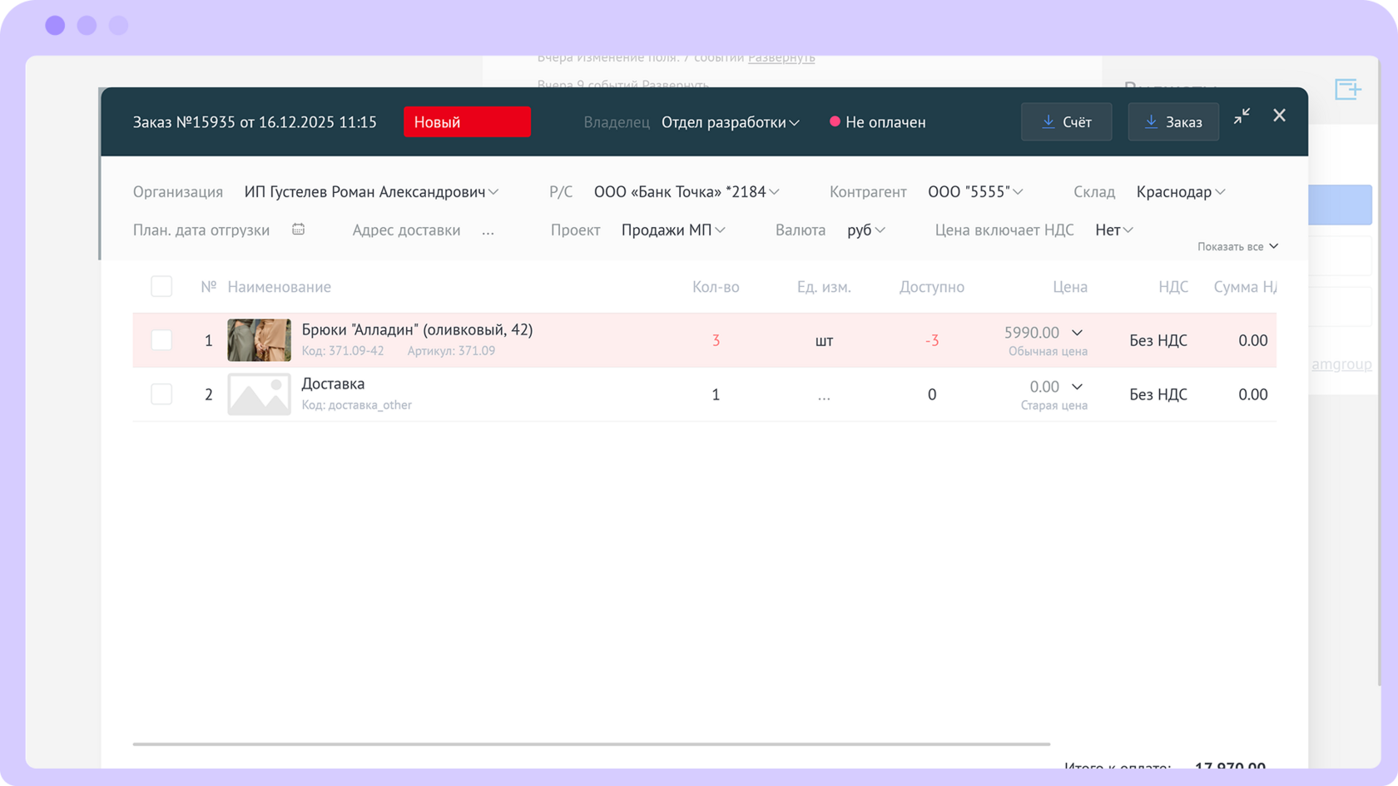Click the Развернуть link in background page
The width and height of the screenshot is (1398, 786).
[781, 58]
